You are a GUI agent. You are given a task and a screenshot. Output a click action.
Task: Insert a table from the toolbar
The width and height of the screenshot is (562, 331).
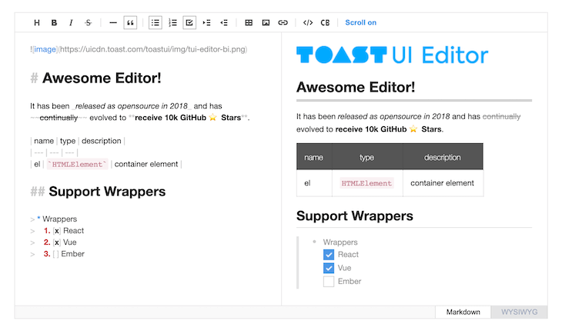tap(249, 22)
